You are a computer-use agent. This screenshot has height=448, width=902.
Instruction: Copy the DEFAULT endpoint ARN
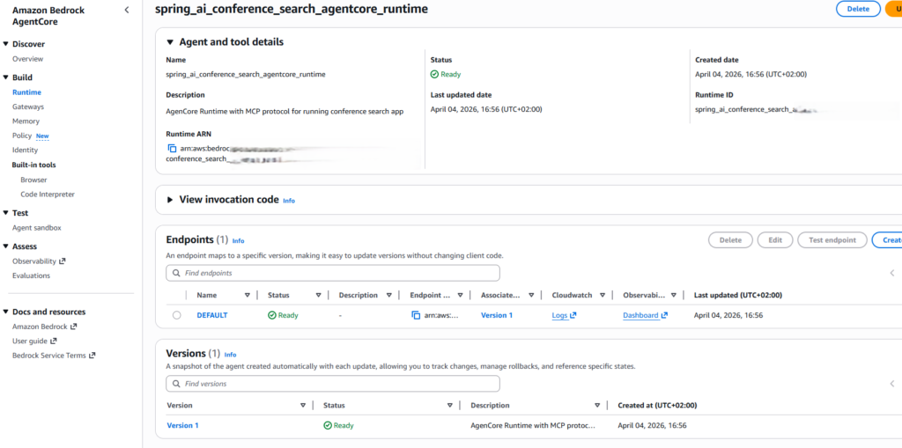tap(416, 315)
